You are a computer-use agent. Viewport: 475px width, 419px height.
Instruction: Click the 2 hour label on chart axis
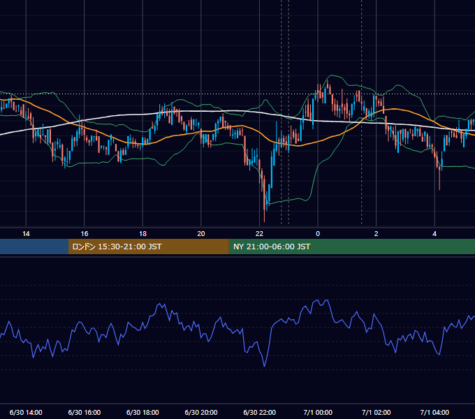(377, 234)
